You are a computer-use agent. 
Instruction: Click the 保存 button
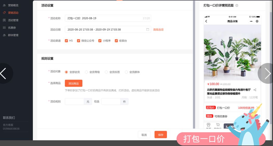(161, 135)
